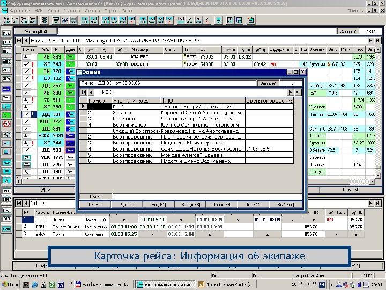386x290 pixels.
Task: Go to the first flight using the Рейс header arrow
Action: click(19, 40)
